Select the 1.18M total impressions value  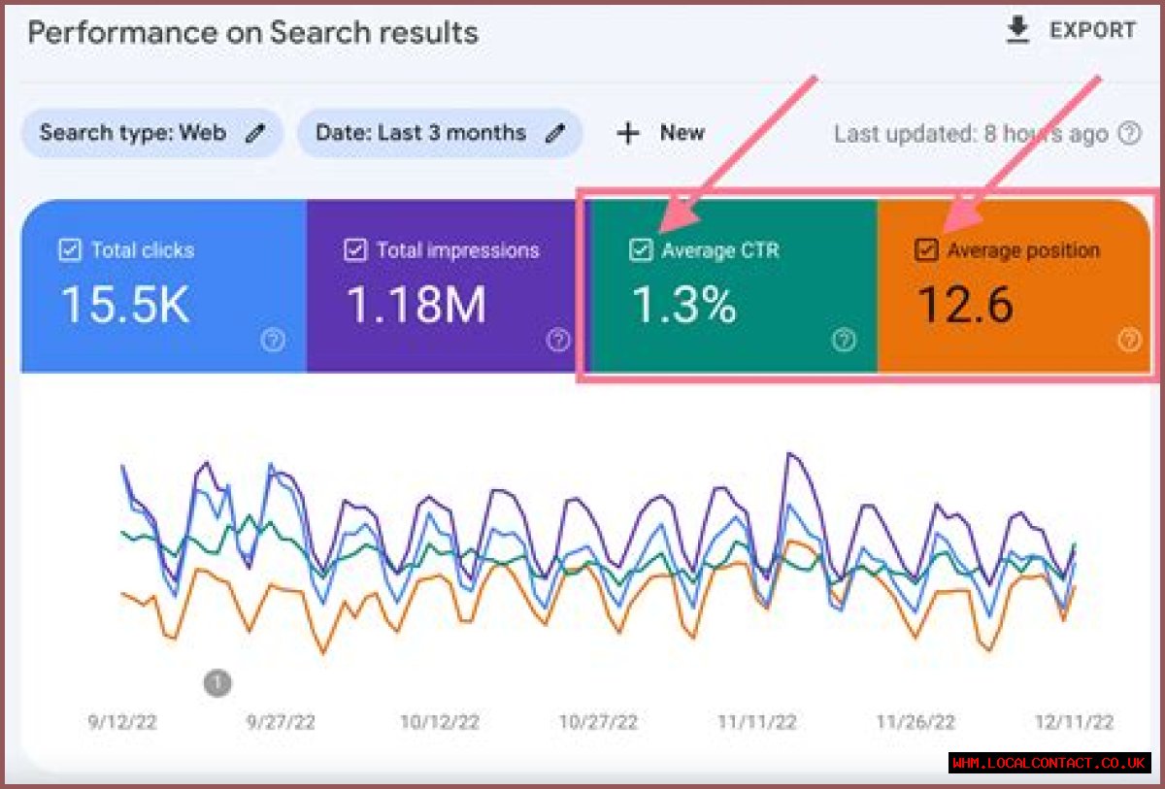[x=416, y=305]
